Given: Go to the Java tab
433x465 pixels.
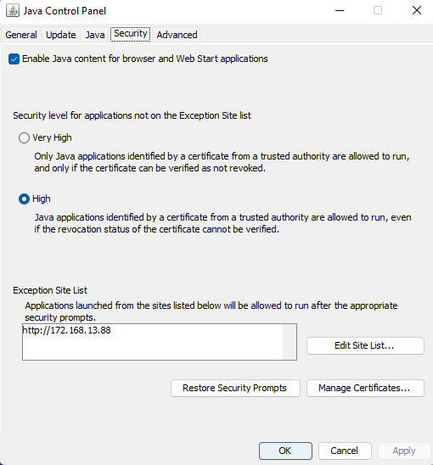Looking at the screenshot, I should tap(95, 35).
